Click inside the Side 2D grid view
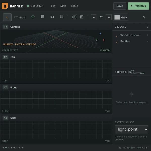The image size is (151, 151). click(x=56, y=130)
